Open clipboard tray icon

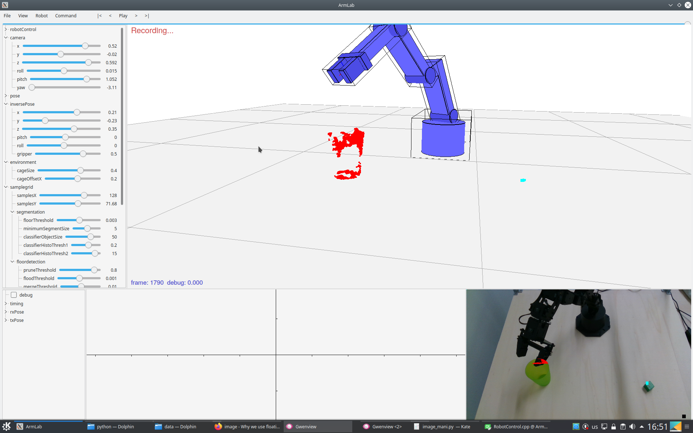(x=623, y=427)
